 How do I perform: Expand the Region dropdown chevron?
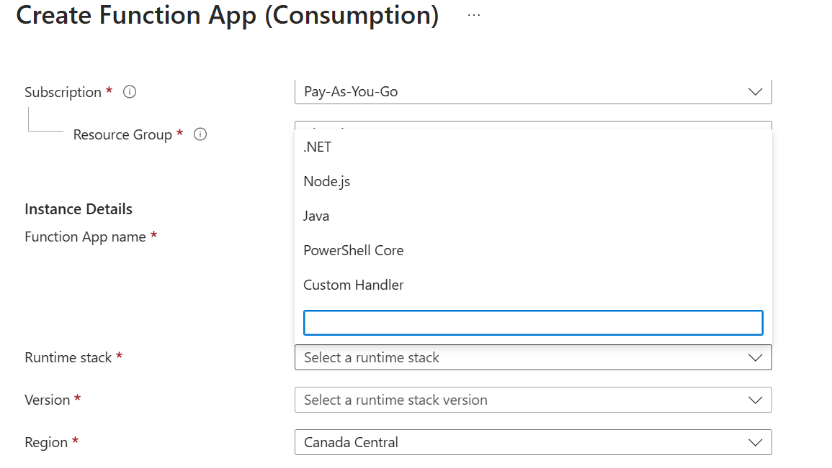(x=755, y=443)
